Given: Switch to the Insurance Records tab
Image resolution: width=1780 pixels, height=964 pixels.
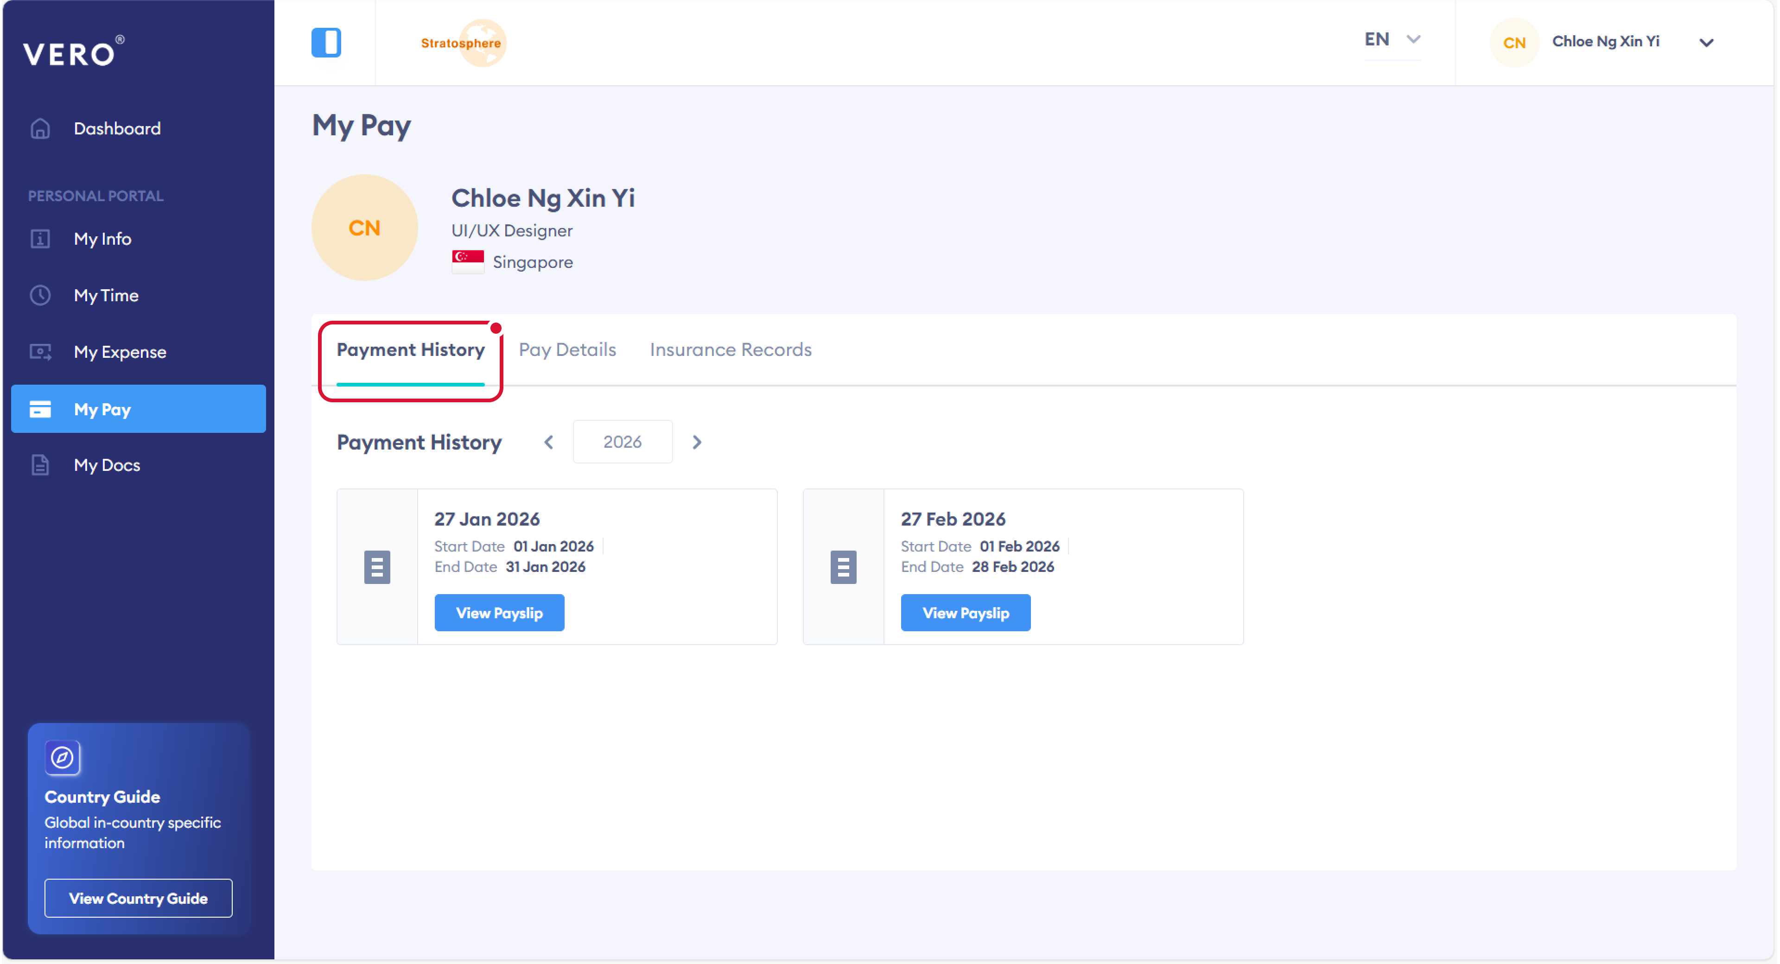Looking at the screenshot, I should tap(731, 349).
